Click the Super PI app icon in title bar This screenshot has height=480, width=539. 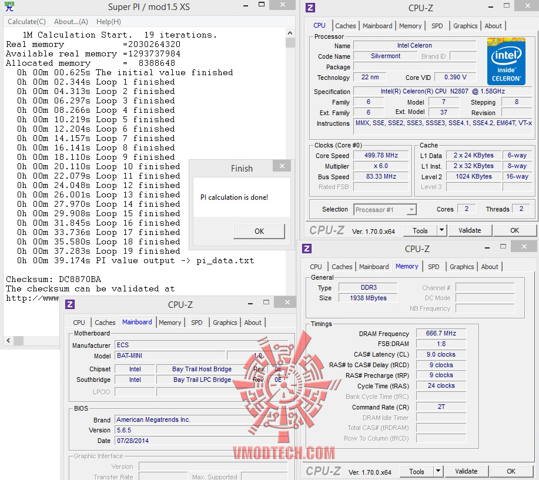tap(9, 6)
